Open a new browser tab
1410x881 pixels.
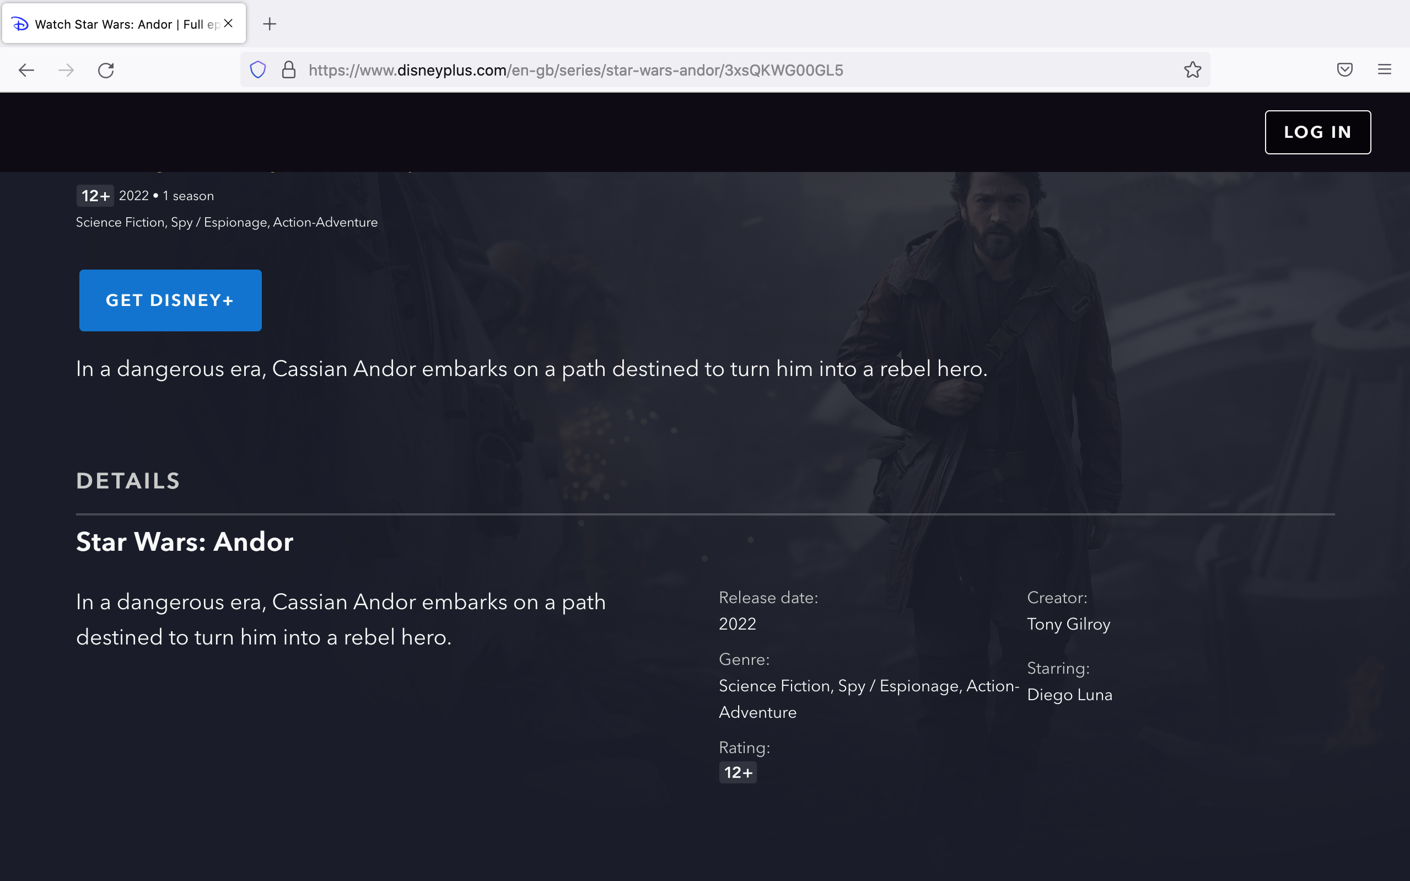tap(270, 24)
